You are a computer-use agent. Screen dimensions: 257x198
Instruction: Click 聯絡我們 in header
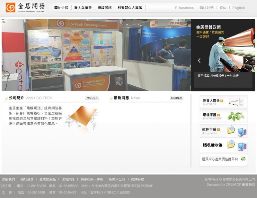(207, 8)
